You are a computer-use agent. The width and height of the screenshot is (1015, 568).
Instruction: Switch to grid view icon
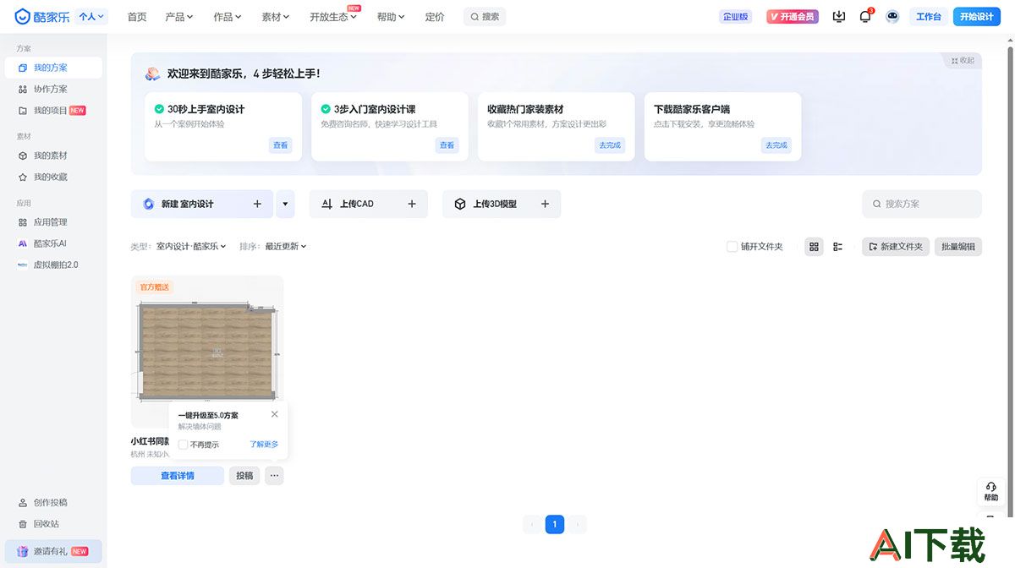(x=814, y=247)
